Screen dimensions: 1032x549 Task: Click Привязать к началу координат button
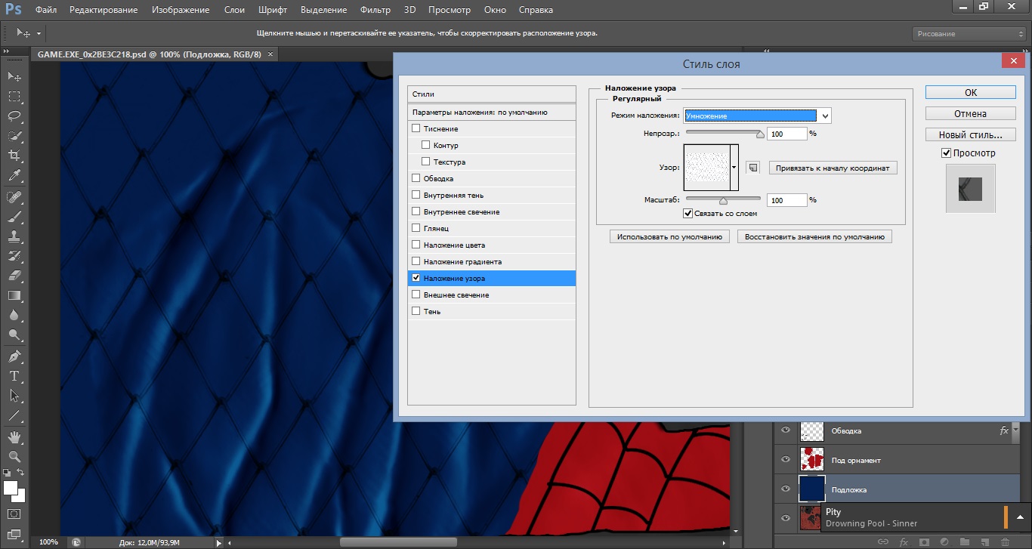833,168
